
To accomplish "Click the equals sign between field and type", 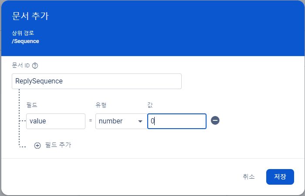I will point(91,120).
